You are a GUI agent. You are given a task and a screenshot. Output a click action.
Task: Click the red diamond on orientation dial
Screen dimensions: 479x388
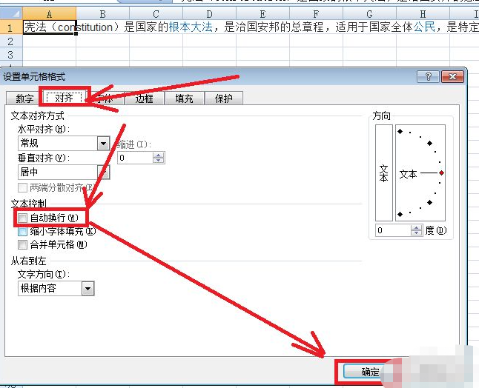click(x=441, y=173)
